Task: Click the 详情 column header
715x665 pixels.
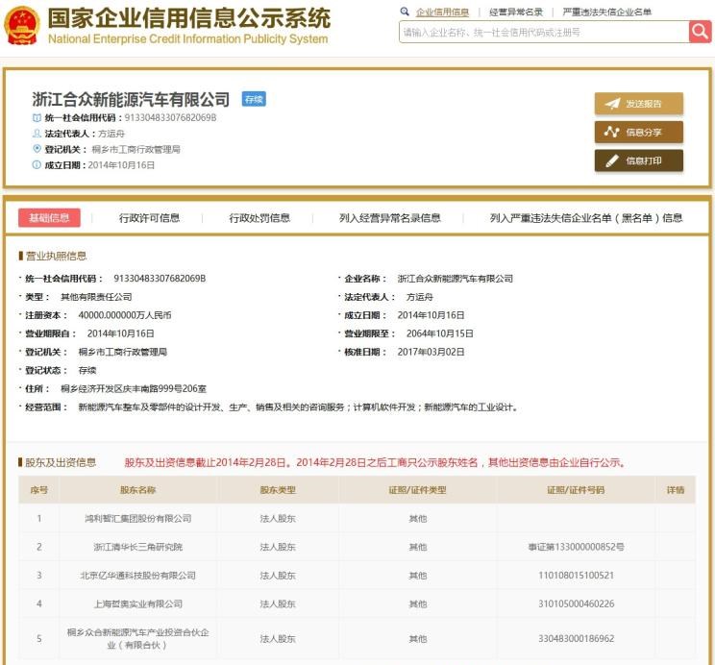Action: 676,490
